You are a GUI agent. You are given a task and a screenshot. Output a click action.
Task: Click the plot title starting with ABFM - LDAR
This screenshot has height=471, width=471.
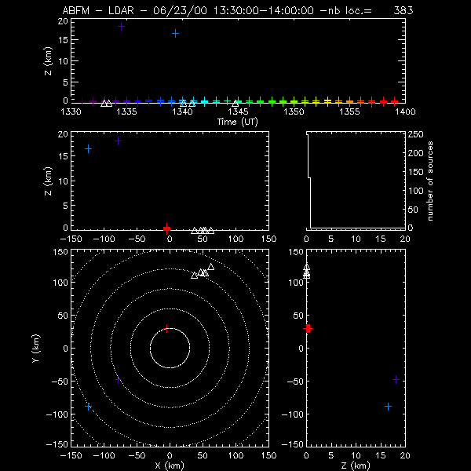238,10
